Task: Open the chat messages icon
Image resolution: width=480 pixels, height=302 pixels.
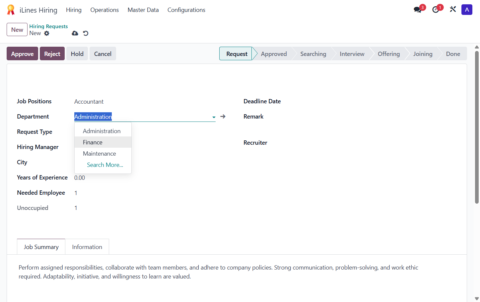Action: 418,10
